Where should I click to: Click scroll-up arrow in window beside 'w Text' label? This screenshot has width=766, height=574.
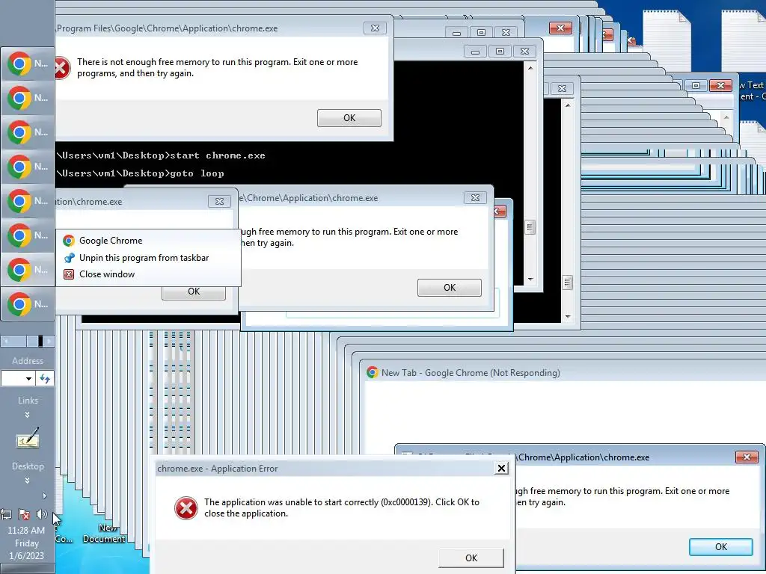(726, 117)
